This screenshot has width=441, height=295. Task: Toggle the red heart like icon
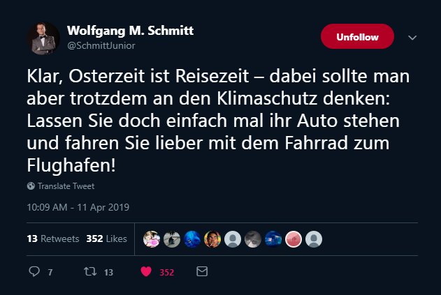(x=146, y=272)
